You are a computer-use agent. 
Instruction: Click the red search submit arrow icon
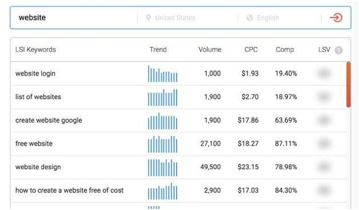(336, 18)
